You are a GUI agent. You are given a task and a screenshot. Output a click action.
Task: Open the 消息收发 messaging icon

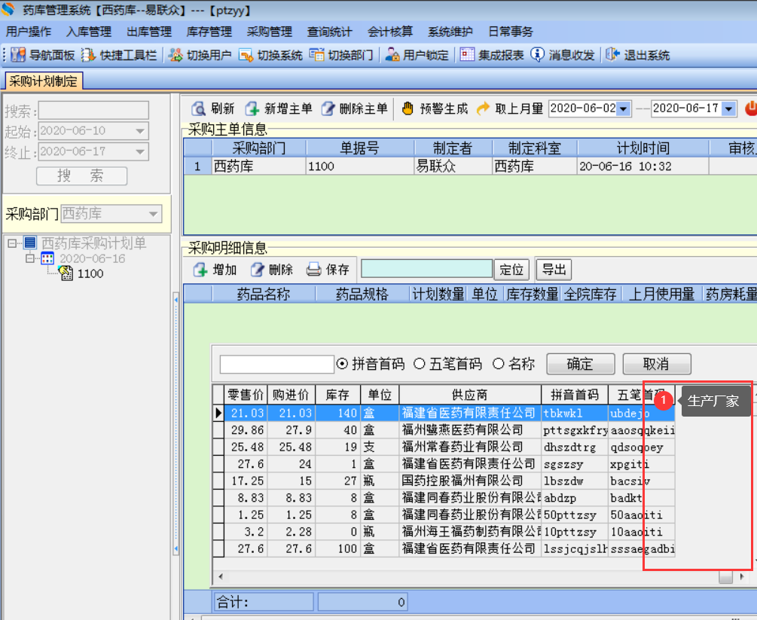click(537, 55)
